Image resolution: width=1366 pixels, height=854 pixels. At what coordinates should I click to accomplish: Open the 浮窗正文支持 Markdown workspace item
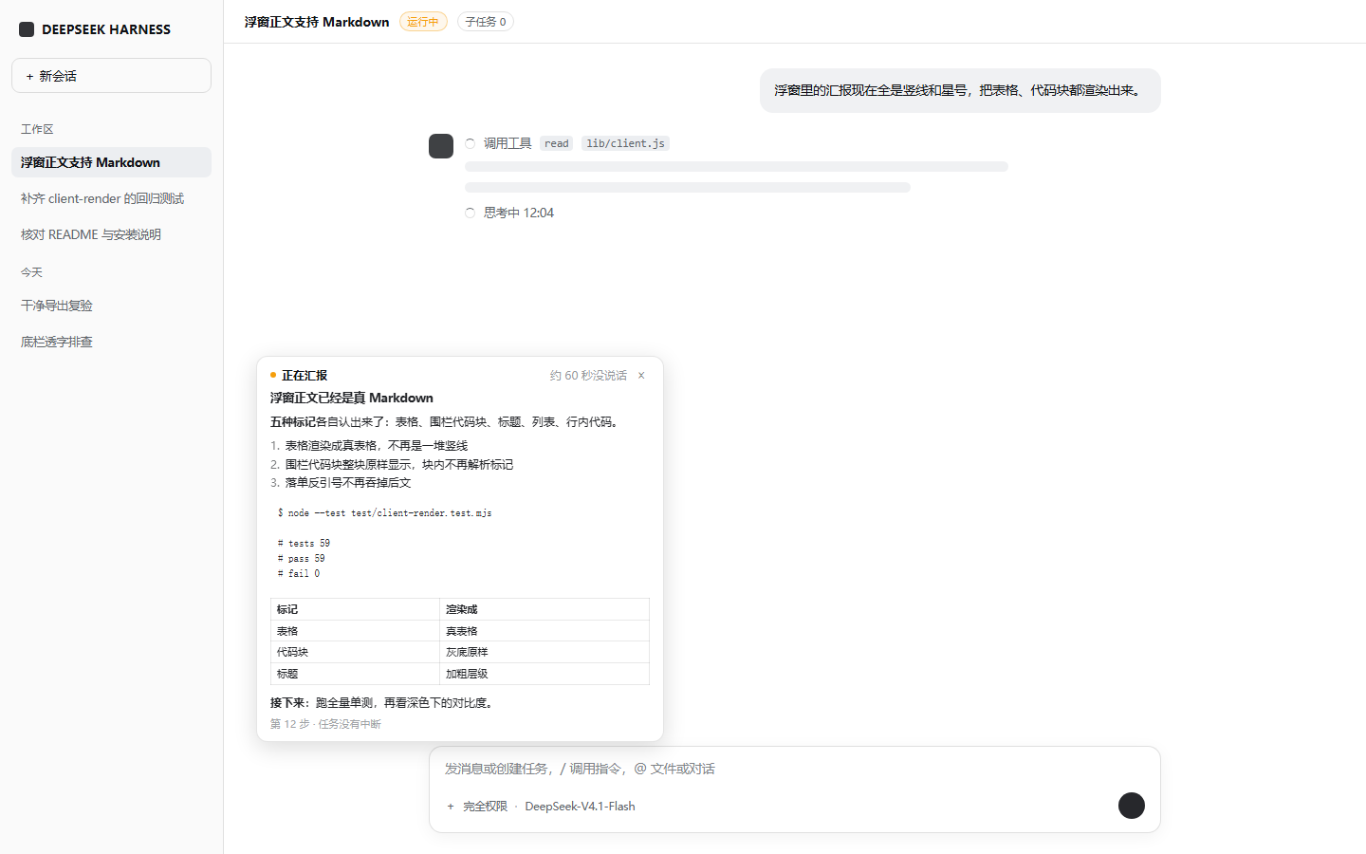coord(111,162)
